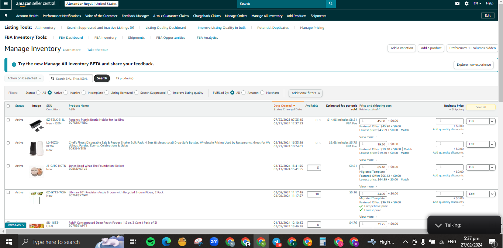Open Telegram from the taskbar
Viewport: 503px width, 248px height.
pos(277,242)
